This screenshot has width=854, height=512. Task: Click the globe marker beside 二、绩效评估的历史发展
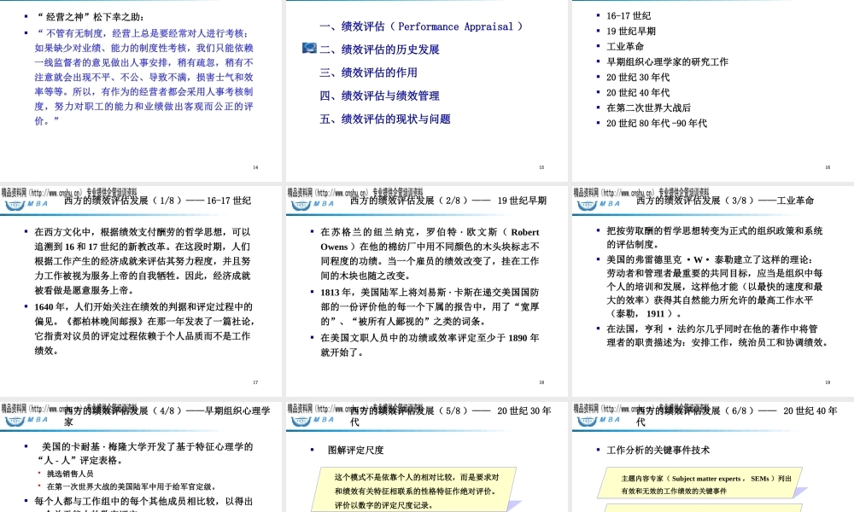(x=309, y=49)
